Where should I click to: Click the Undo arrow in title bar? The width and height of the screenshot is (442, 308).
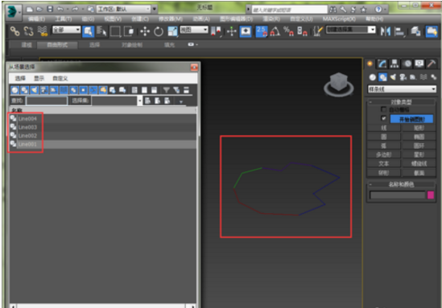[x=60, y=9]
